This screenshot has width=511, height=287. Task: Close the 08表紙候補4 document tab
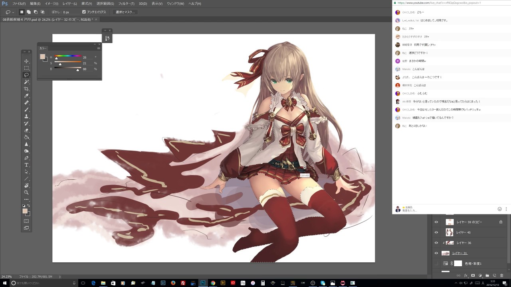96,19
